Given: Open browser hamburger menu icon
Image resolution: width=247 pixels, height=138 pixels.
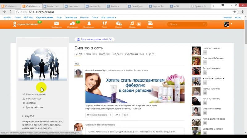Looking at the screenshot, I should [223, 5].
